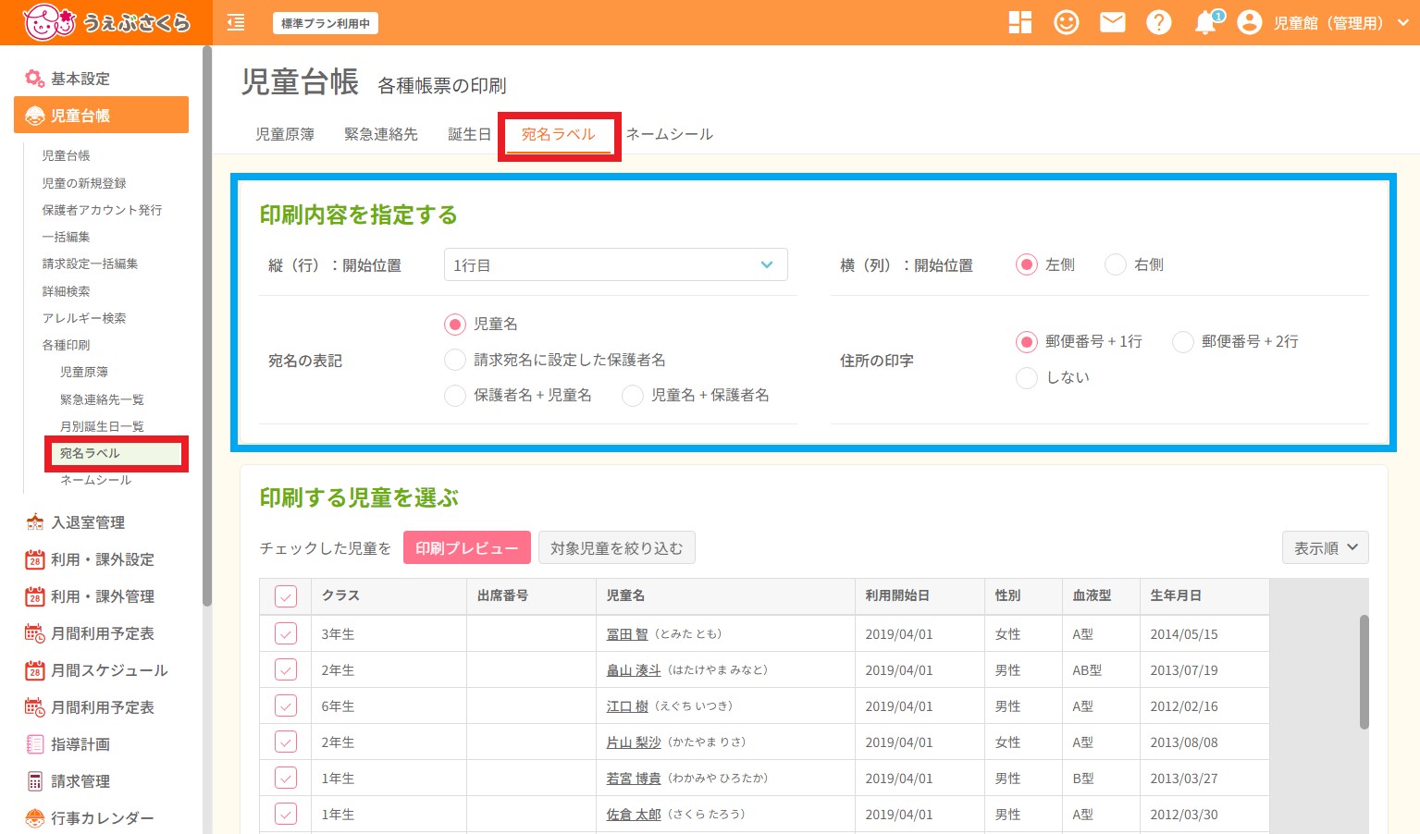The height and width of the screenshot is (834, 1420).
Task: Choose 保護者名＋児童名 option
Action: pyautogui.click(x=454, y=396)
